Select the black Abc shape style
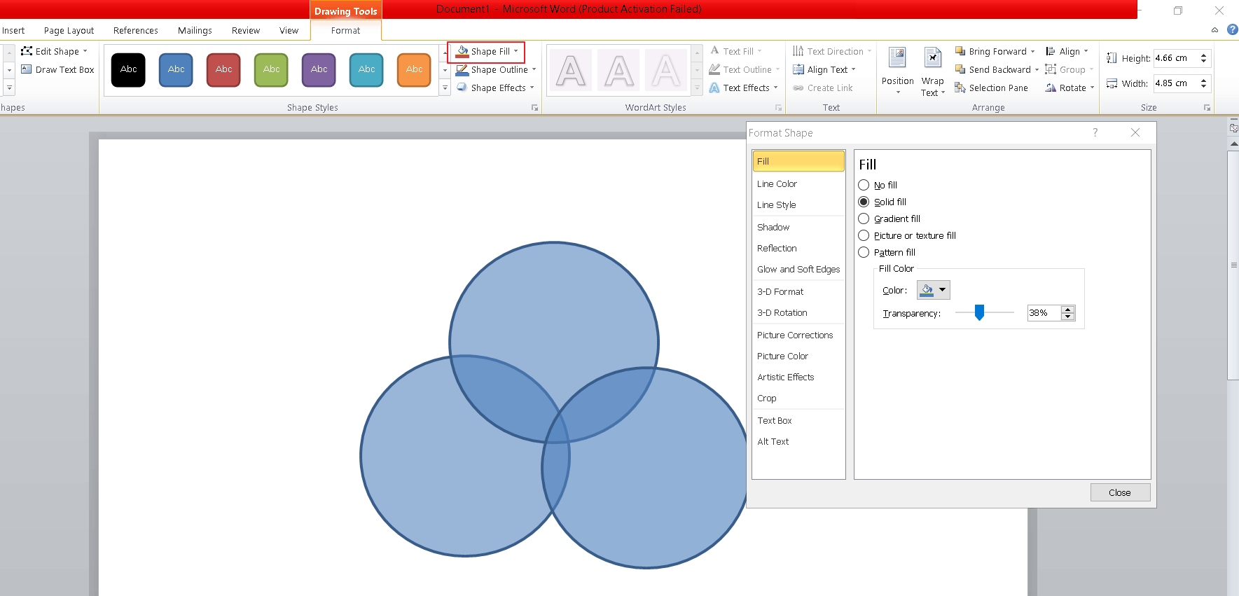The height and width of the screenshot is (596, 1239). (129, 70)
